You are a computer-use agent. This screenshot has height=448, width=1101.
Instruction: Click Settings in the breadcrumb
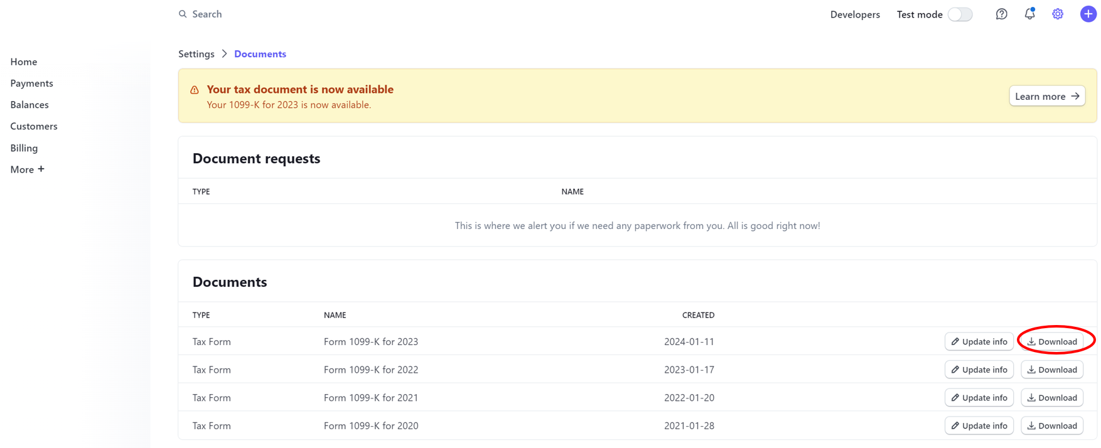point(196,54)
